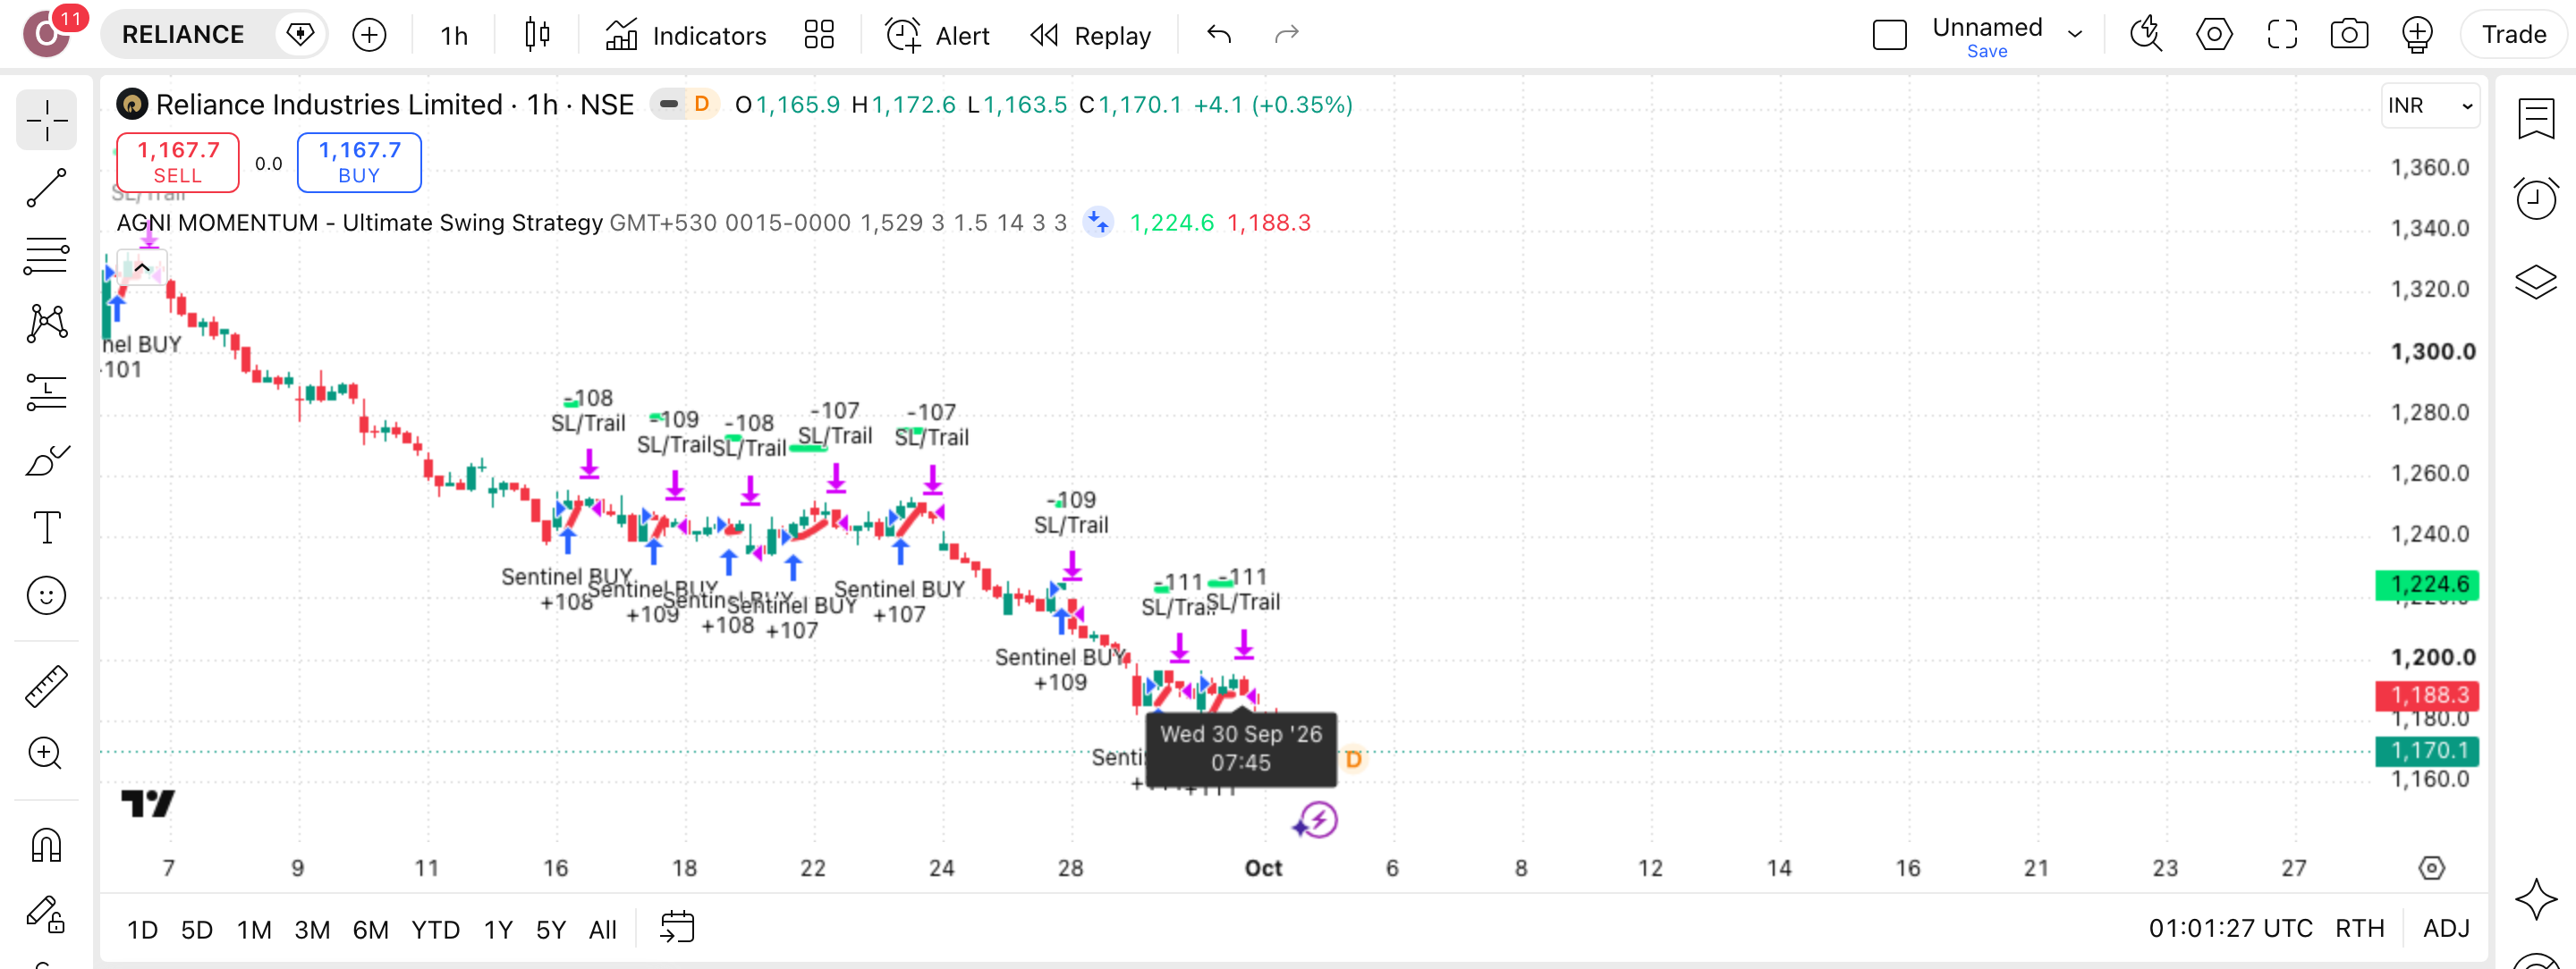2576x969 pixels.
Task: Open the INR currency dropdown
Action: 2430,105
